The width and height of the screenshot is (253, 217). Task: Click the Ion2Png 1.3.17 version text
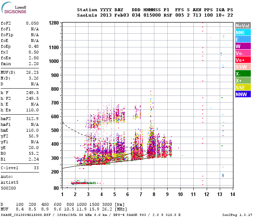click(237, 215)
